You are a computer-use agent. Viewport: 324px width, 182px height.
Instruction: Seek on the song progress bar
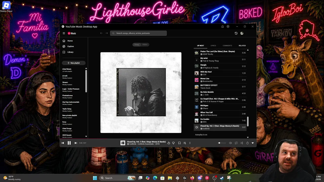point(158,139)
